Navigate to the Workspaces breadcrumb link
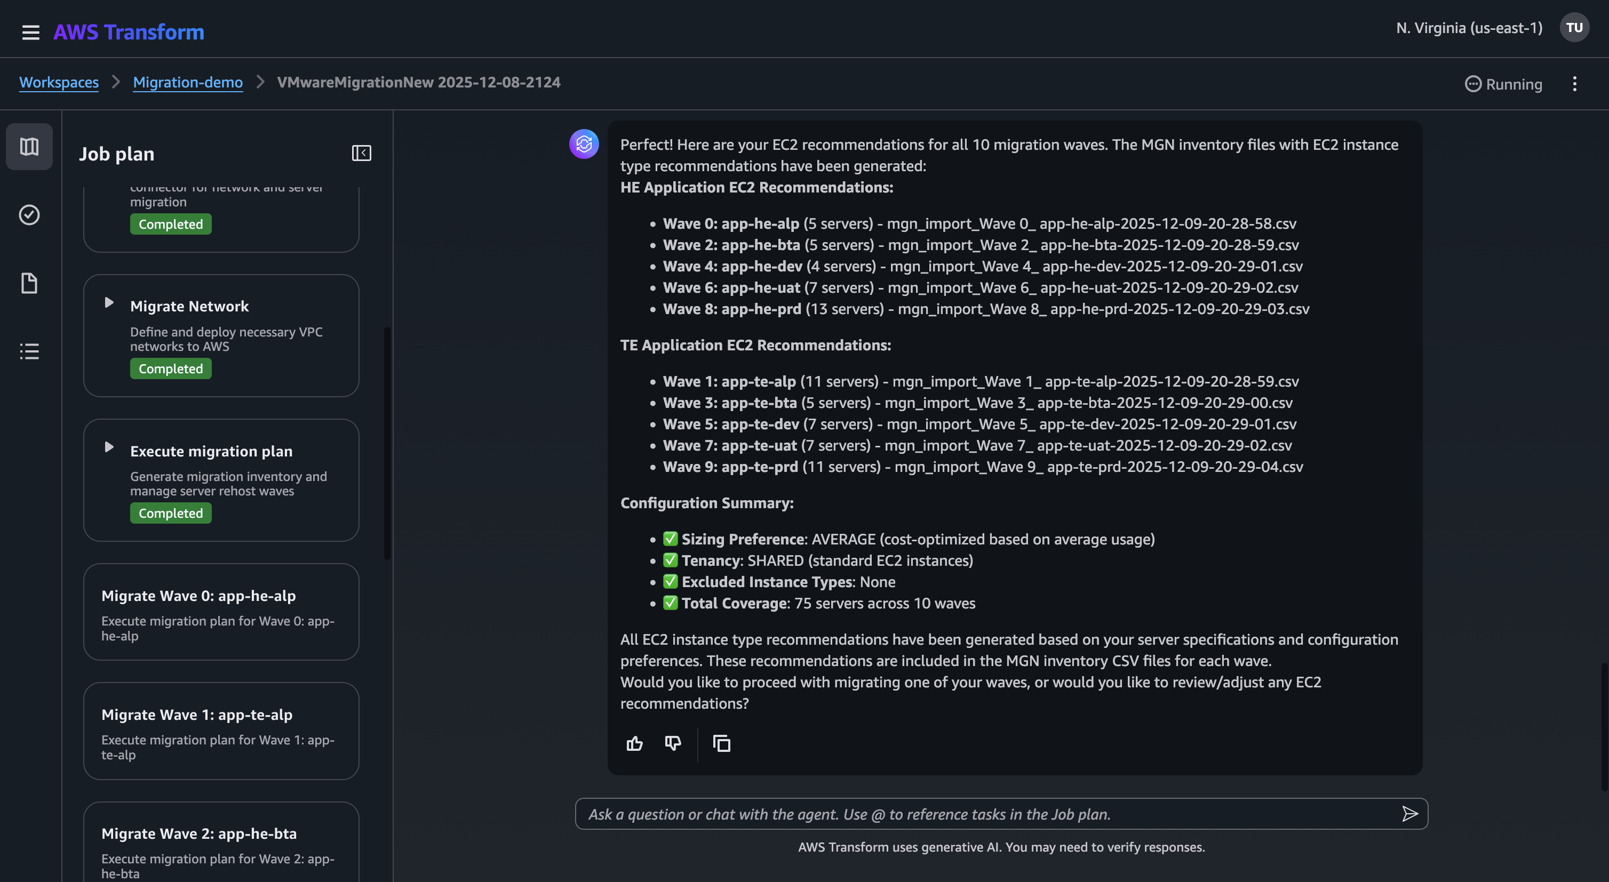1609x882 pixels. coord(59,82)
